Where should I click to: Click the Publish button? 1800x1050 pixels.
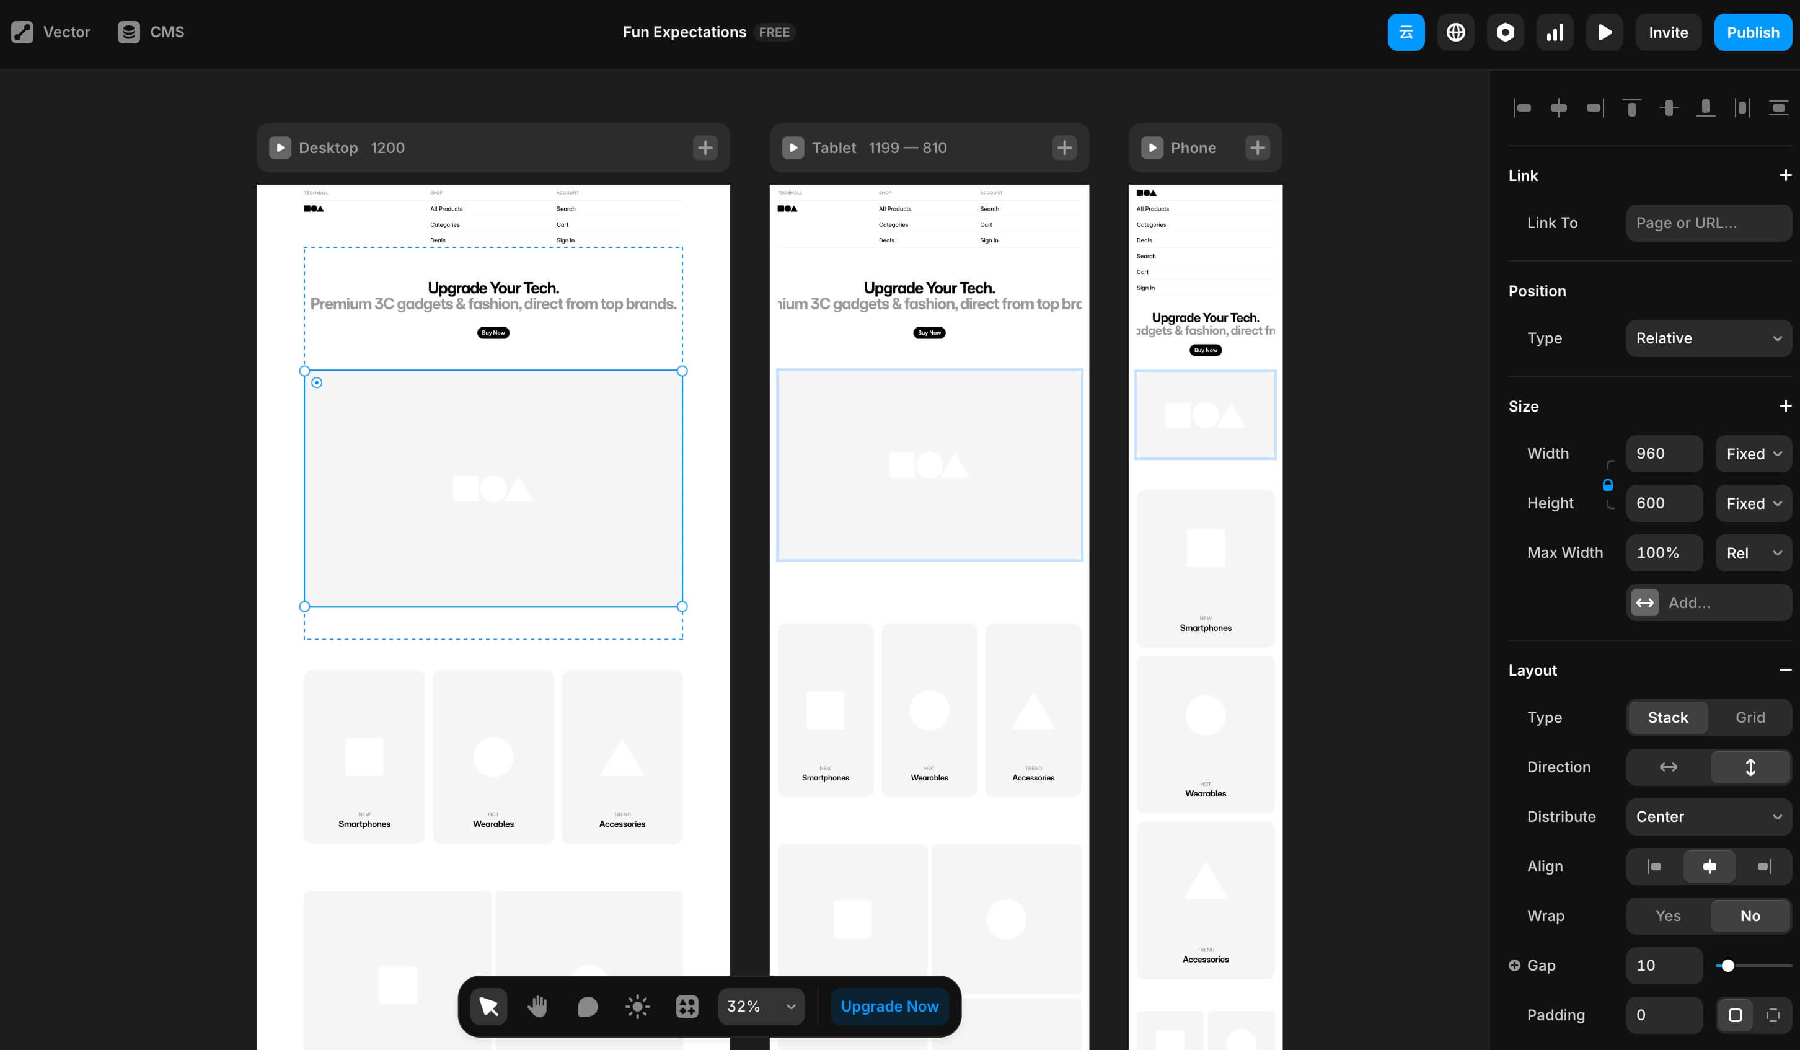pos(1752,32)
